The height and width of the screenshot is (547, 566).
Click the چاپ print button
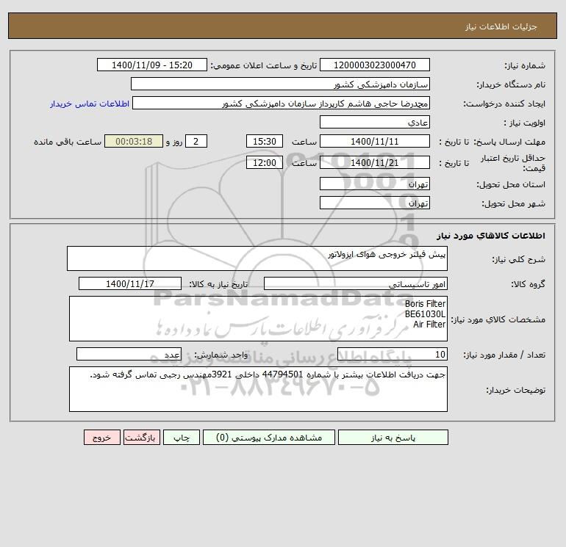[x=182, y=438]
